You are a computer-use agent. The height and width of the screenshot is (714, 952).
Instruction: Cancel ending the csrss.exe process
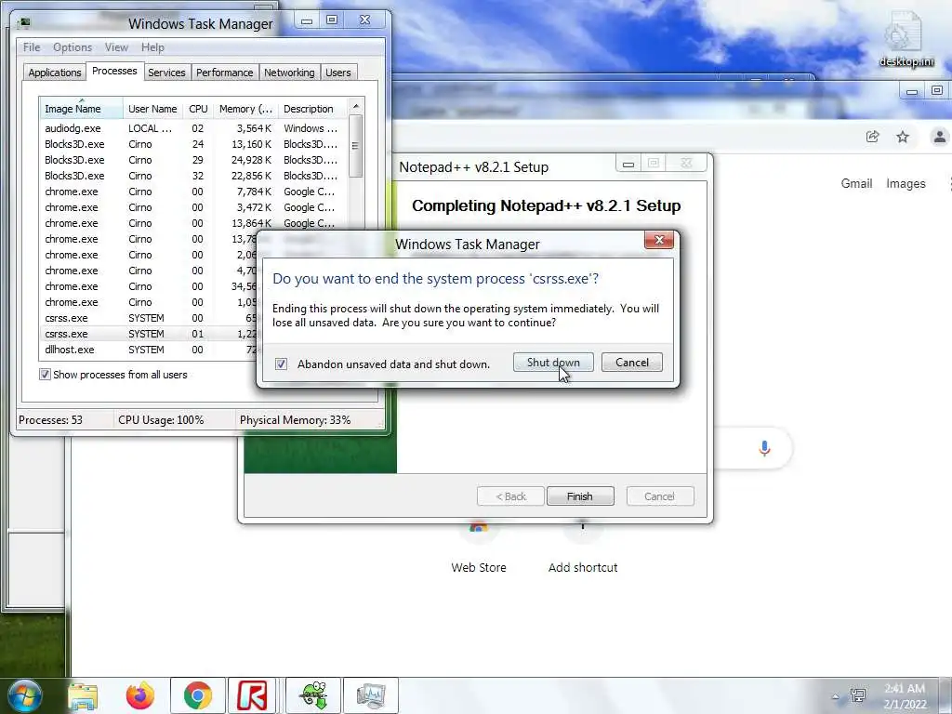point(632,363)
